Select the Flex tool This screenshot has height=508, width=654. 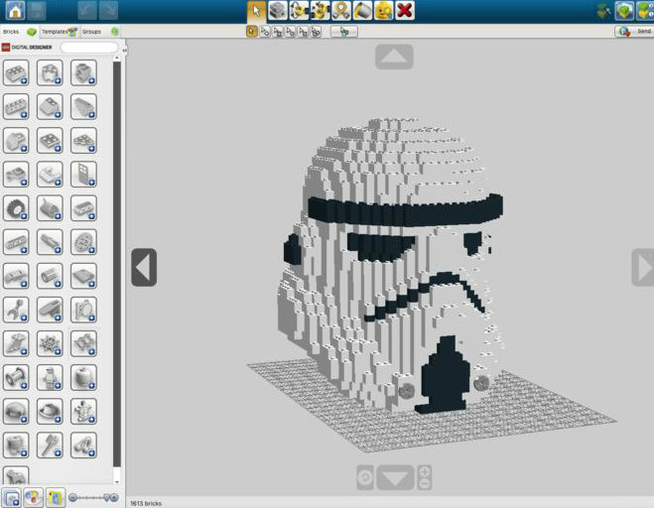pos(341,11)
